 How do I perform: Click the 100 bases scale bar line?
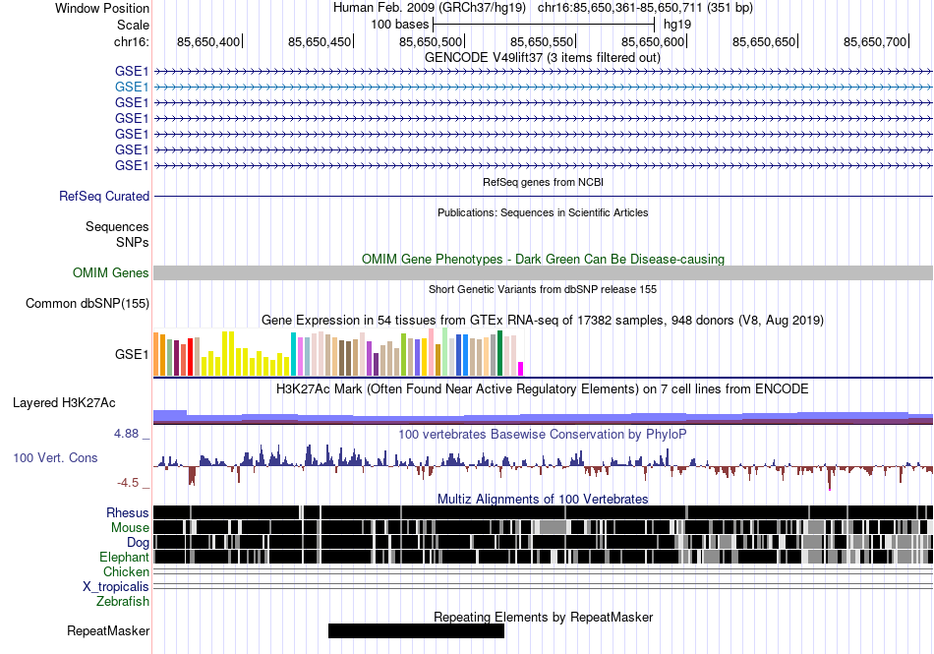point(544,25)
